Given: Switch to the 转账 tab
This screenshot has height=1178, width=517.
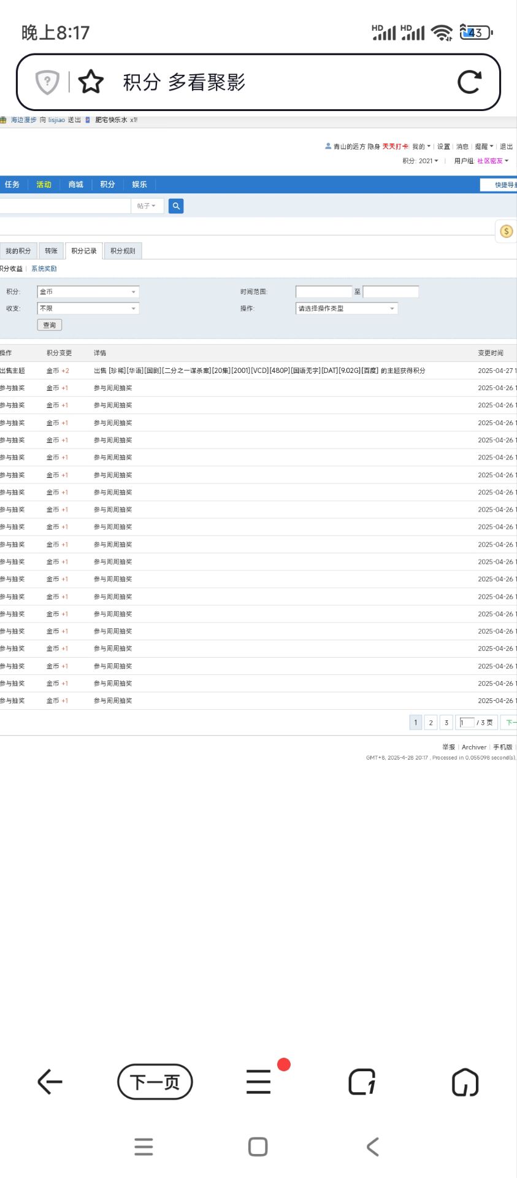Looking at the screenshot, I should coord(51,251).
